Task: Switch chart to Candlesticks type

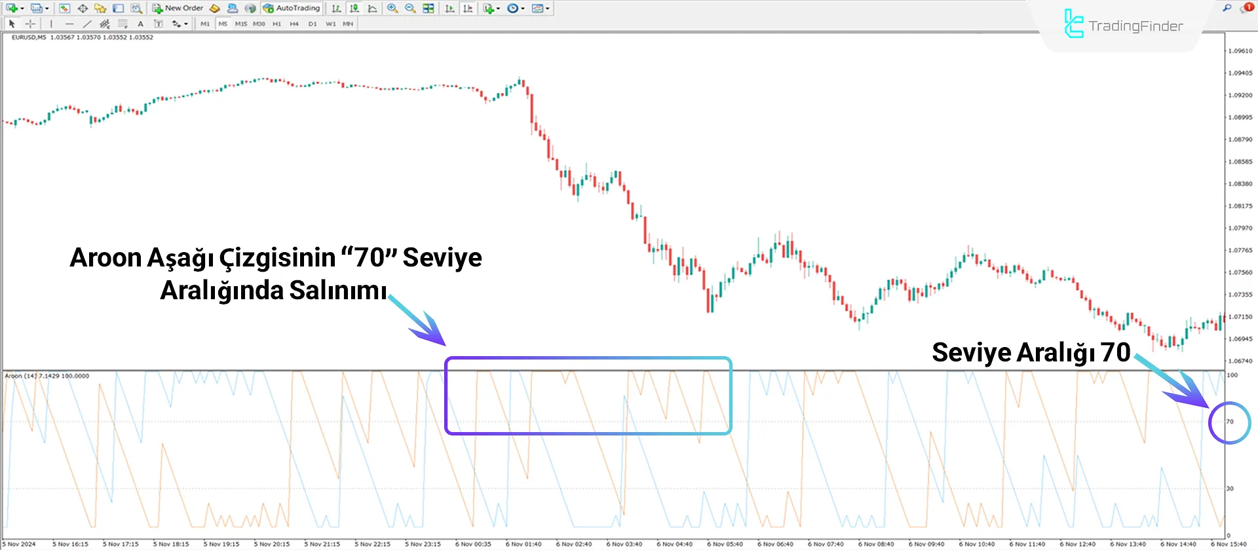Action: click(354, 8)
